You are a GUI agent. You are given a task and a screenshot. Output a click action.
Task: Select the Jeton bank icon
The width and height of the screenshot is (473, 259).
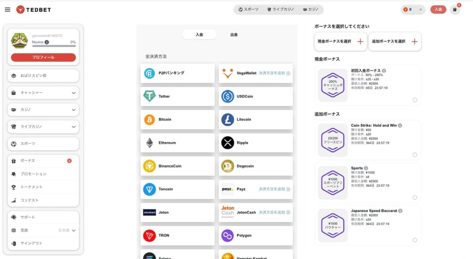tap(149, 212)
